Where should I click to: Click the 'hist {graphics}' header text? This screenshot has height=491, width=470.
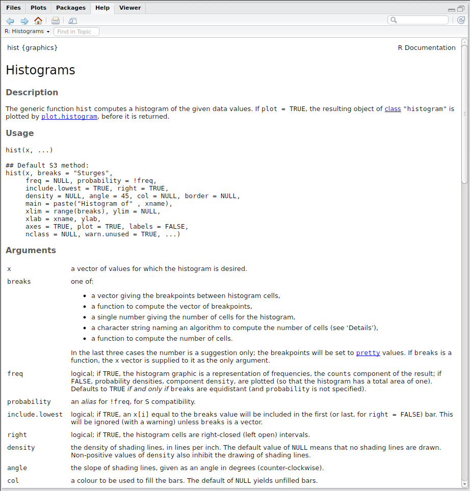[x=32, y=47]
